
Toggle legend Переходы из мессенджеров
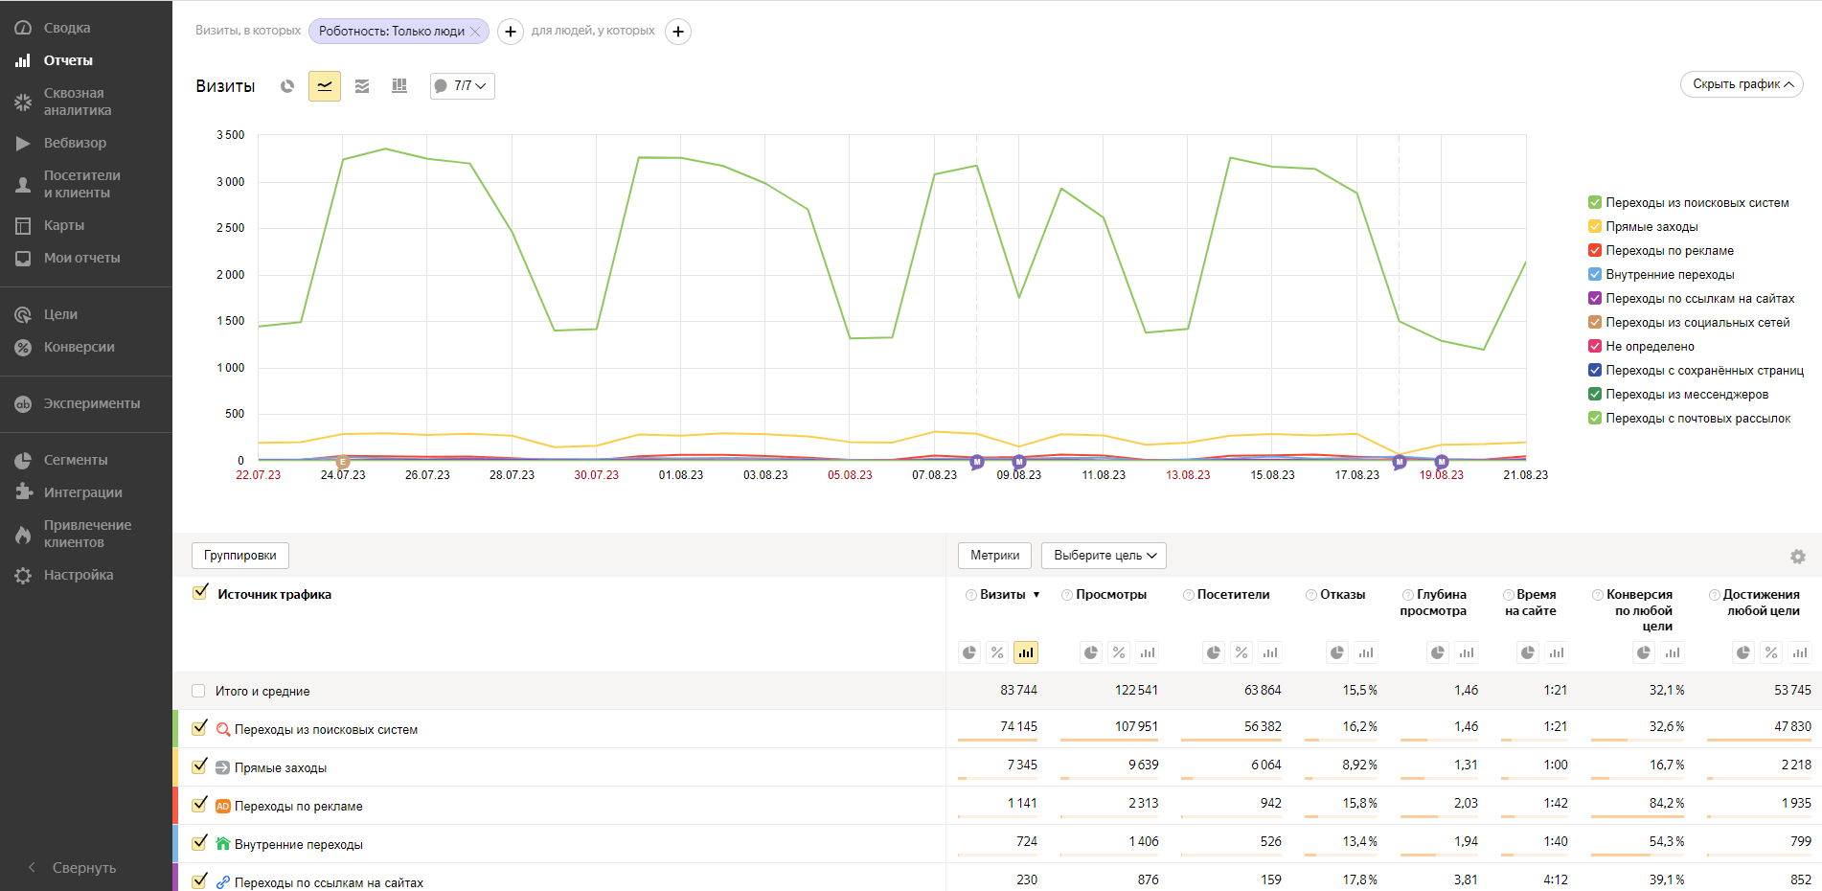(1595, 394)
